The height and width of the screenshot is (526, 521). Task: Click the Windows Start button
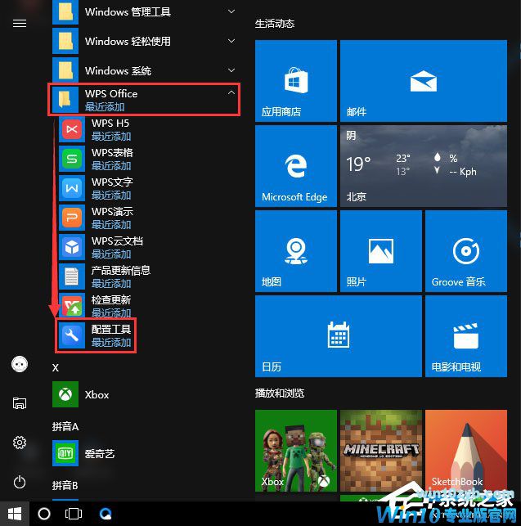pos(15,514)
